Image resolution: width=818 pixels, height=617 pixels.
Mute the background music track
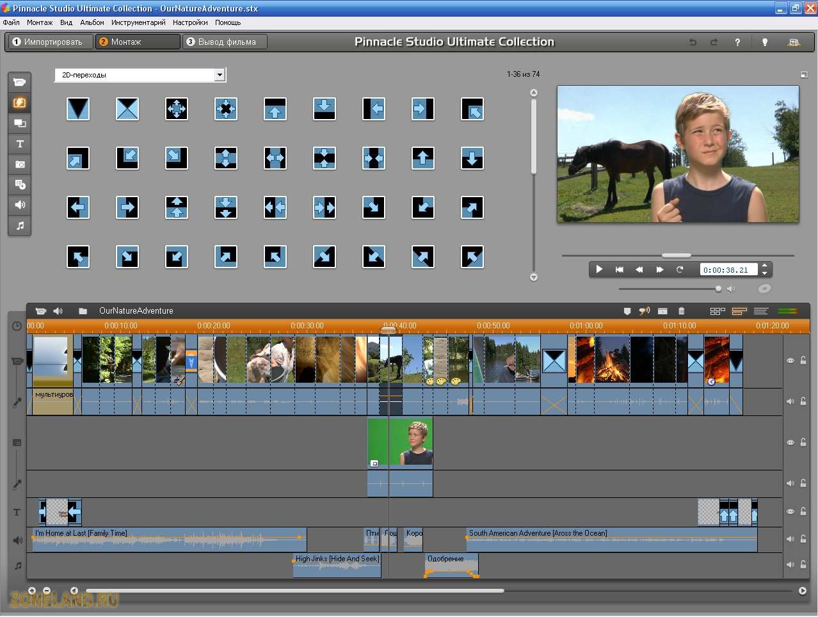pos(790,565)
